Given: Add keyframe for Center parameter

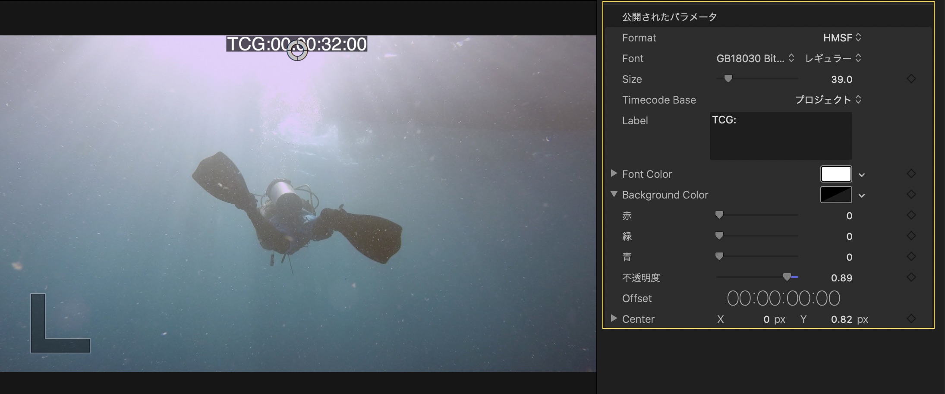Looking at the screenshot, I should pyautogui.click(x=911, y=319).
